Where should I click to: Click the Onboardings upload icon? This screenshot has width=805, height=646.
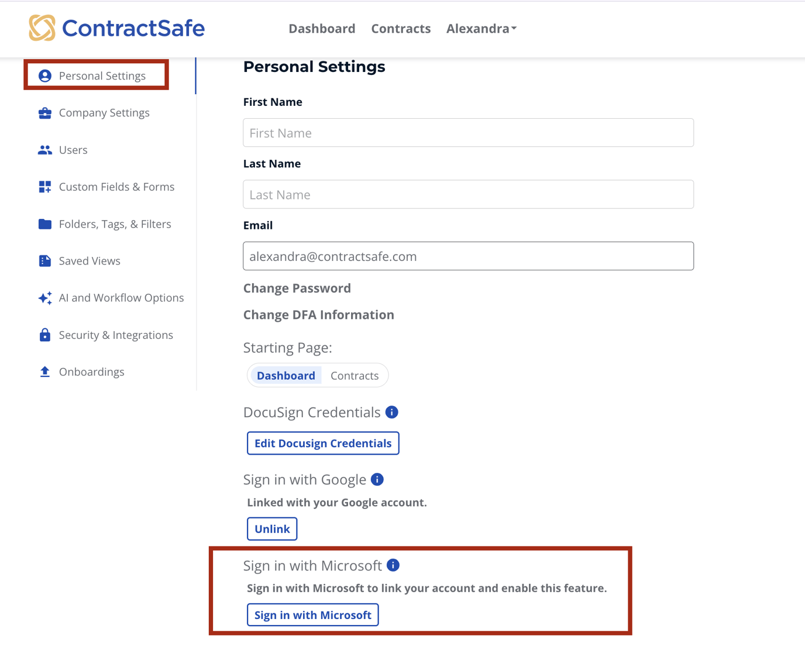pyautogui.click(x=45, y=372)
